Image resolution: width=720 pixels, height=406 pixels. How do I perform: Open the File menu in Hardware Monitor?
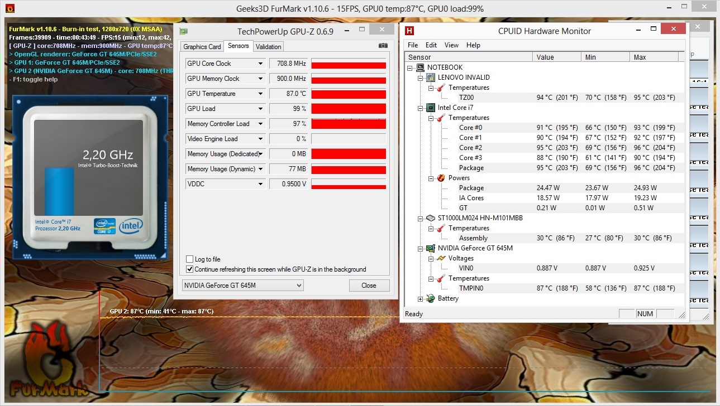(413, 45)
